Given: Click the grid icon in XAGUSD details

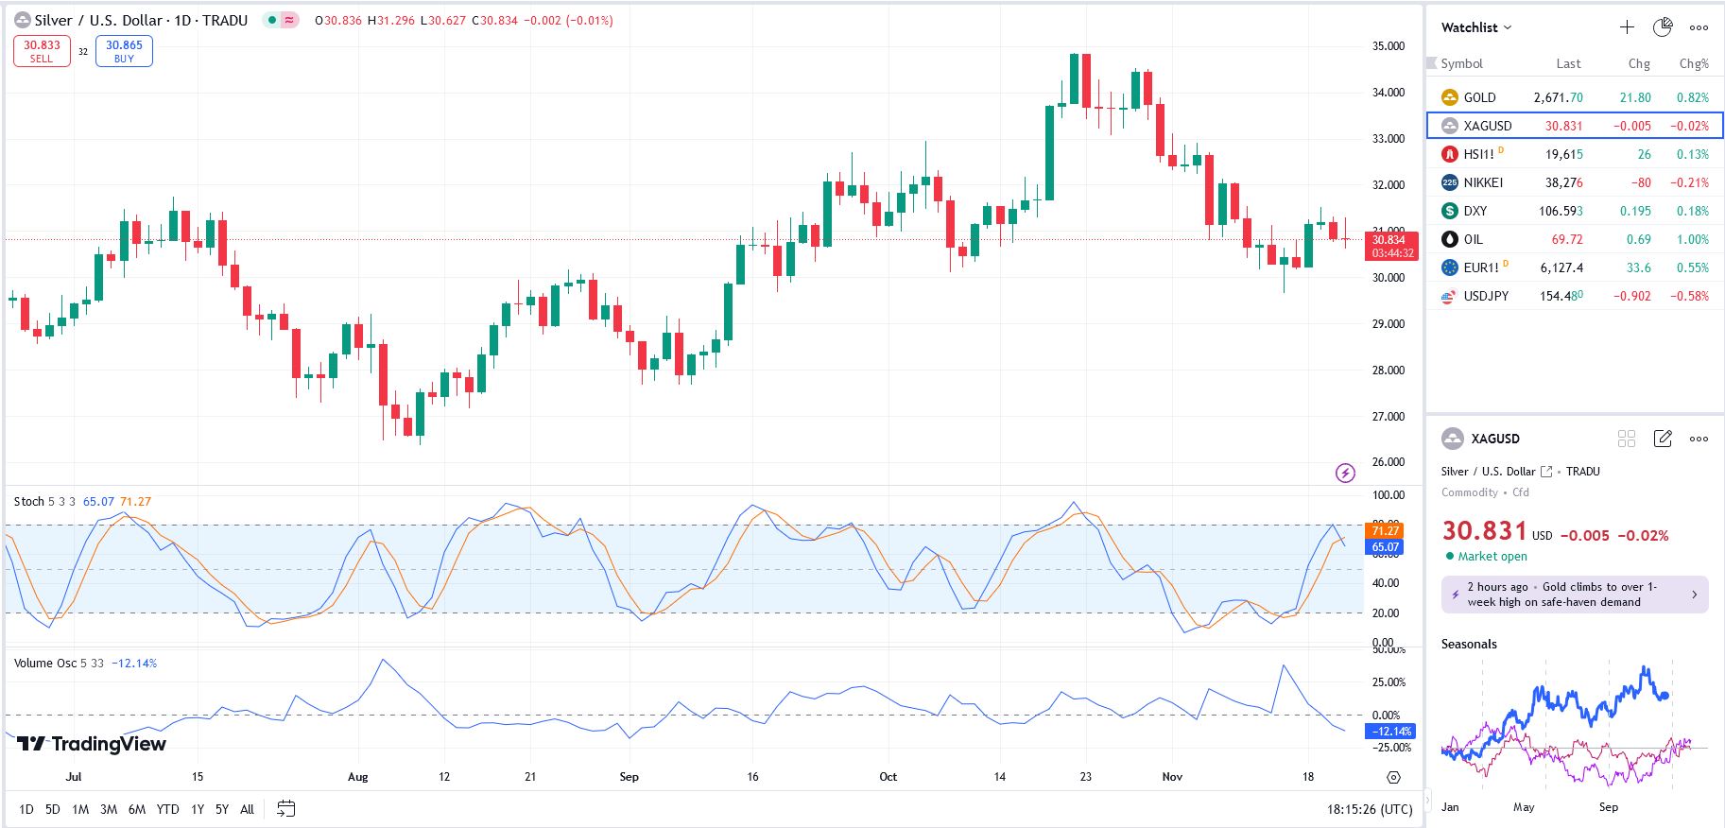Looking at the screenshot, I should coord(1627,439).
